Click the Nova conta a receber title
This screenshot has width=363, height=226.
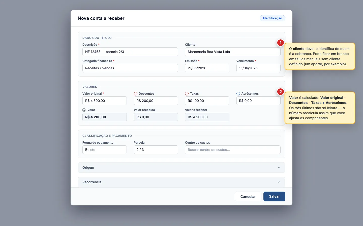coord(101,18)
